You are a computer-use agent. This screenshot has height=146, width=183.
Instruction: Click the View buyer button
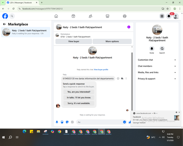coord(74,41)
